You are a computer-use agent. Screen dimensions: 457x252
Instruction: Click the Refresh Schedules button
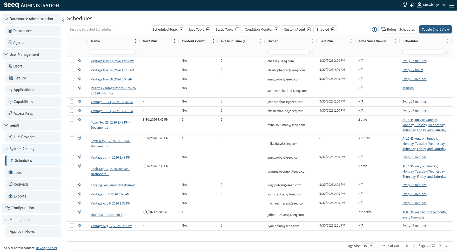[398, 29]
